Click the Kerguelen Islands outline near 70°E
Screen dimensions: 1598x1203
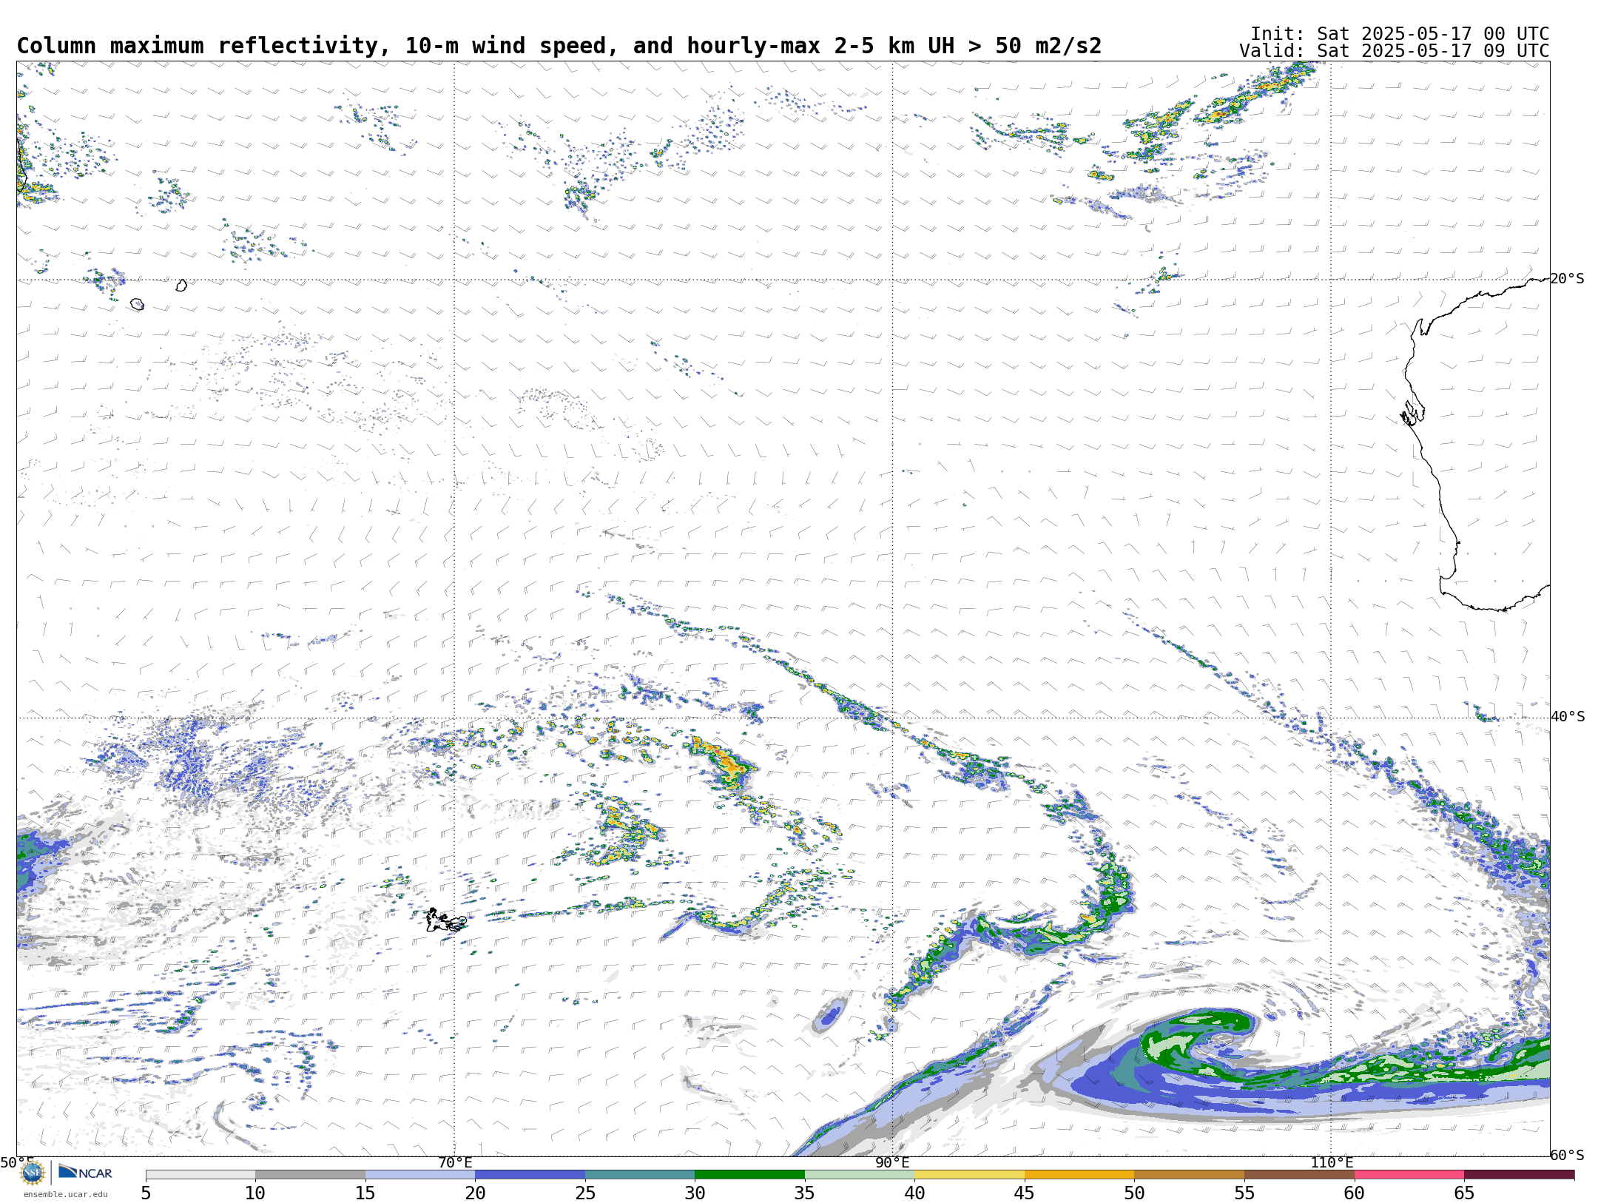click(446, 920)
